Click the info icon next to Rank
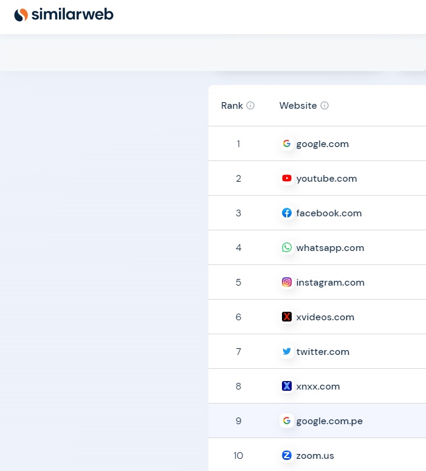Image resolution: width=426 pixels, height=471 pixels. (250, 105)
